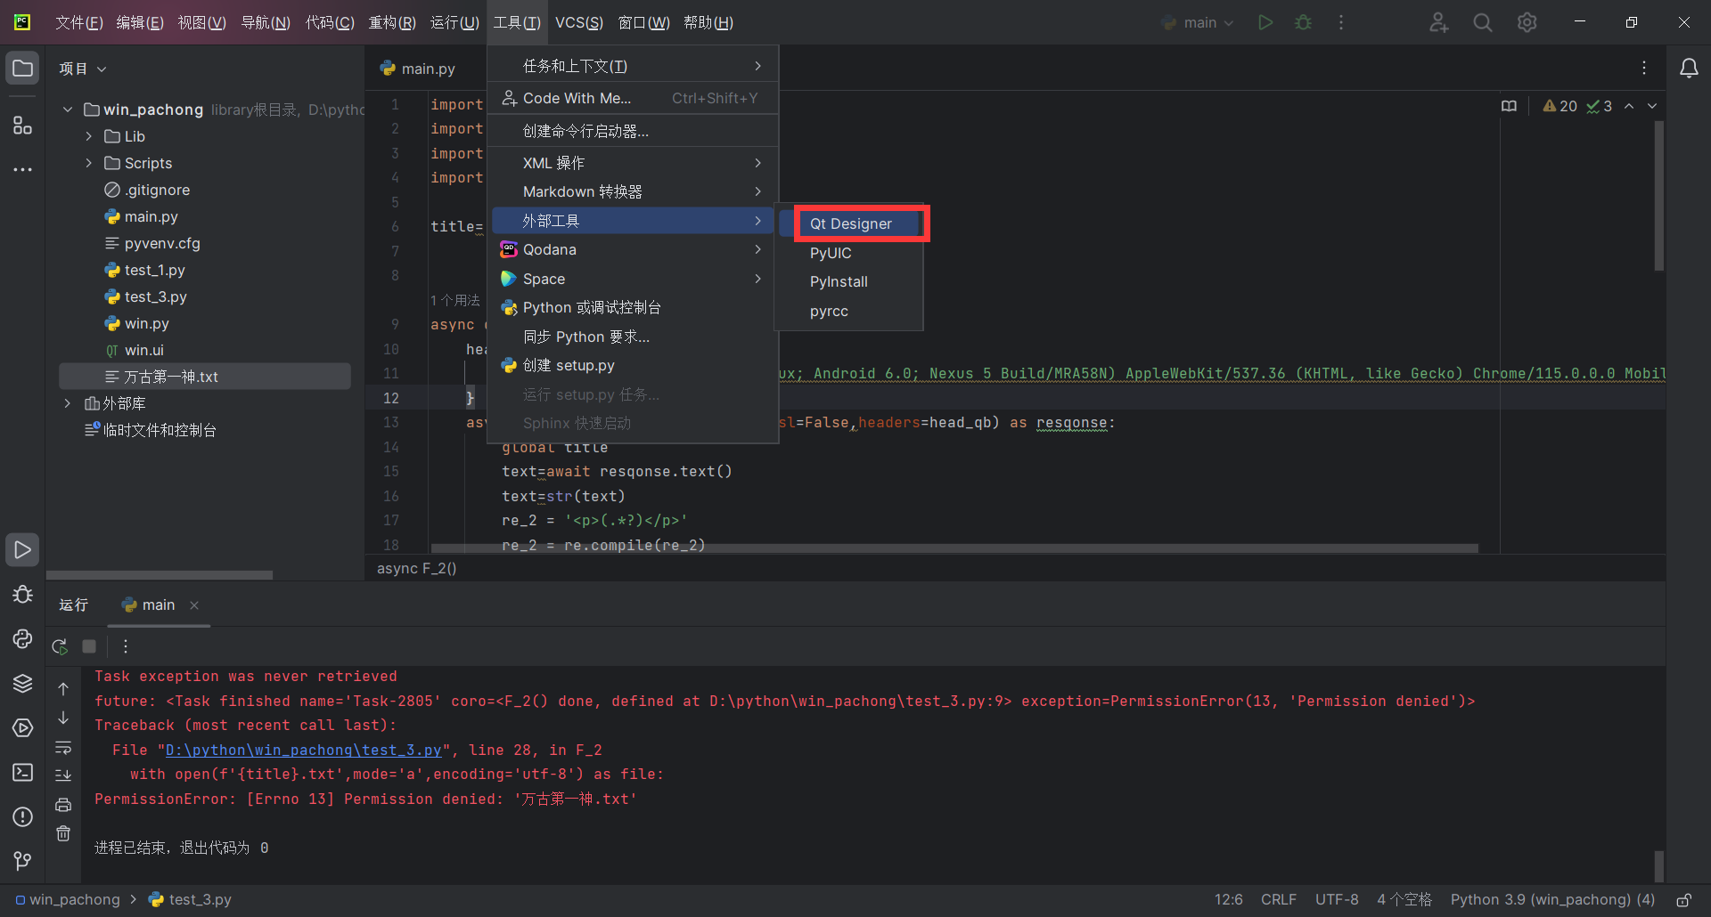The height and width of the screenshot is (917, 1711).
Task: Open the Git version control sidebar icon
Action: pyautogui.click(x=22, y=861)
